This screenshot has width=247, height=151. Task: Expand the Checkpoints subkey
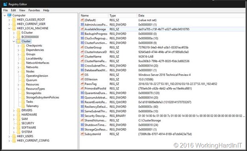pyautogui.click(x=18, y=46)
